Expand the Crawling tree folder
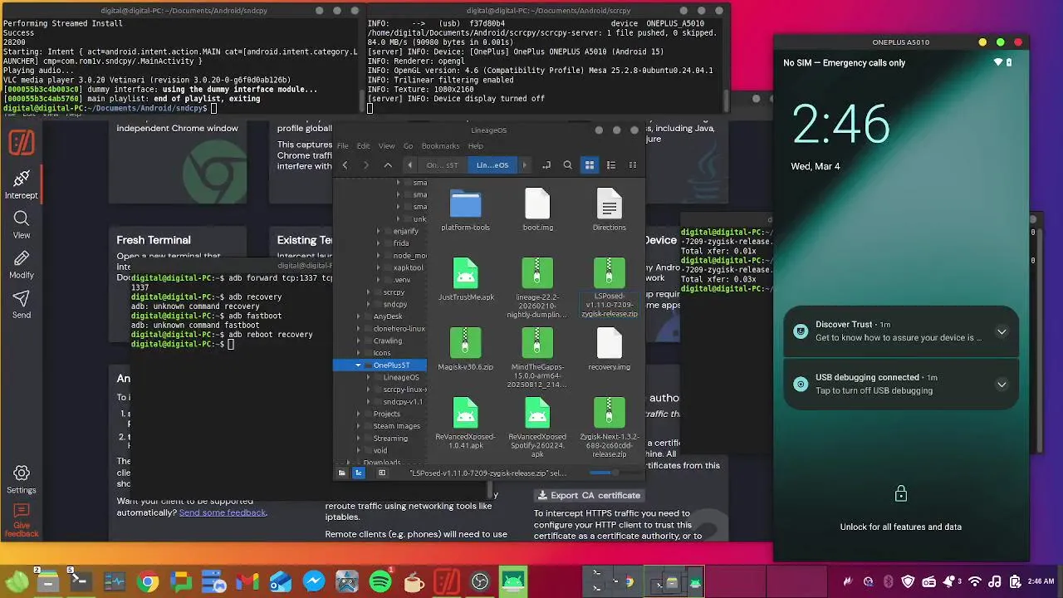Screen dimensions: 1063x598 point(358,341)
